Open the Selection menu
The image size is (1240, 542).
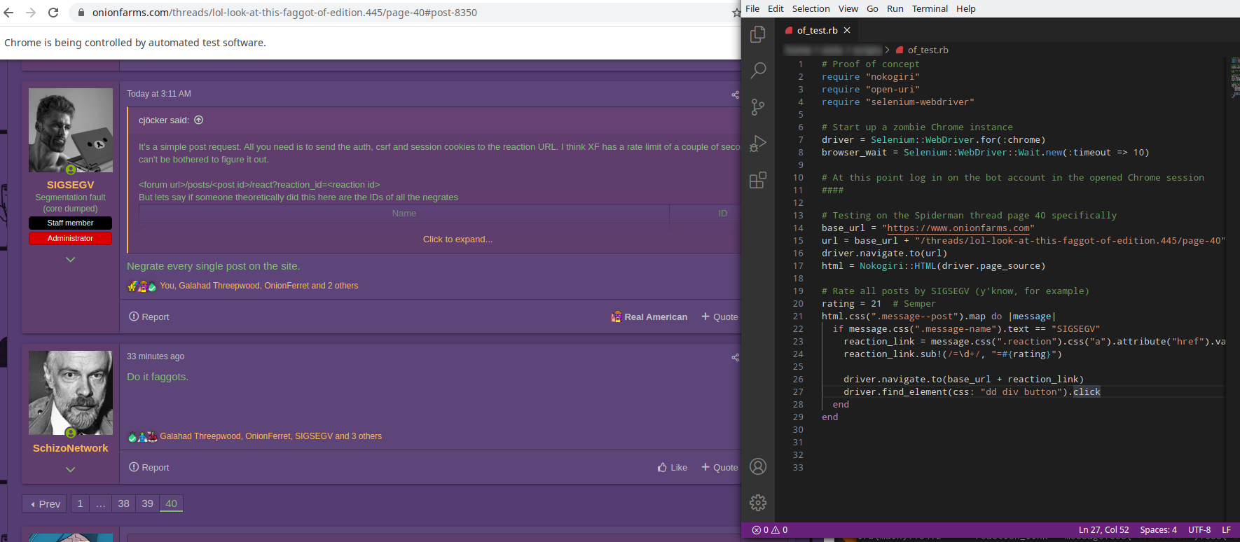pos(811,8)
